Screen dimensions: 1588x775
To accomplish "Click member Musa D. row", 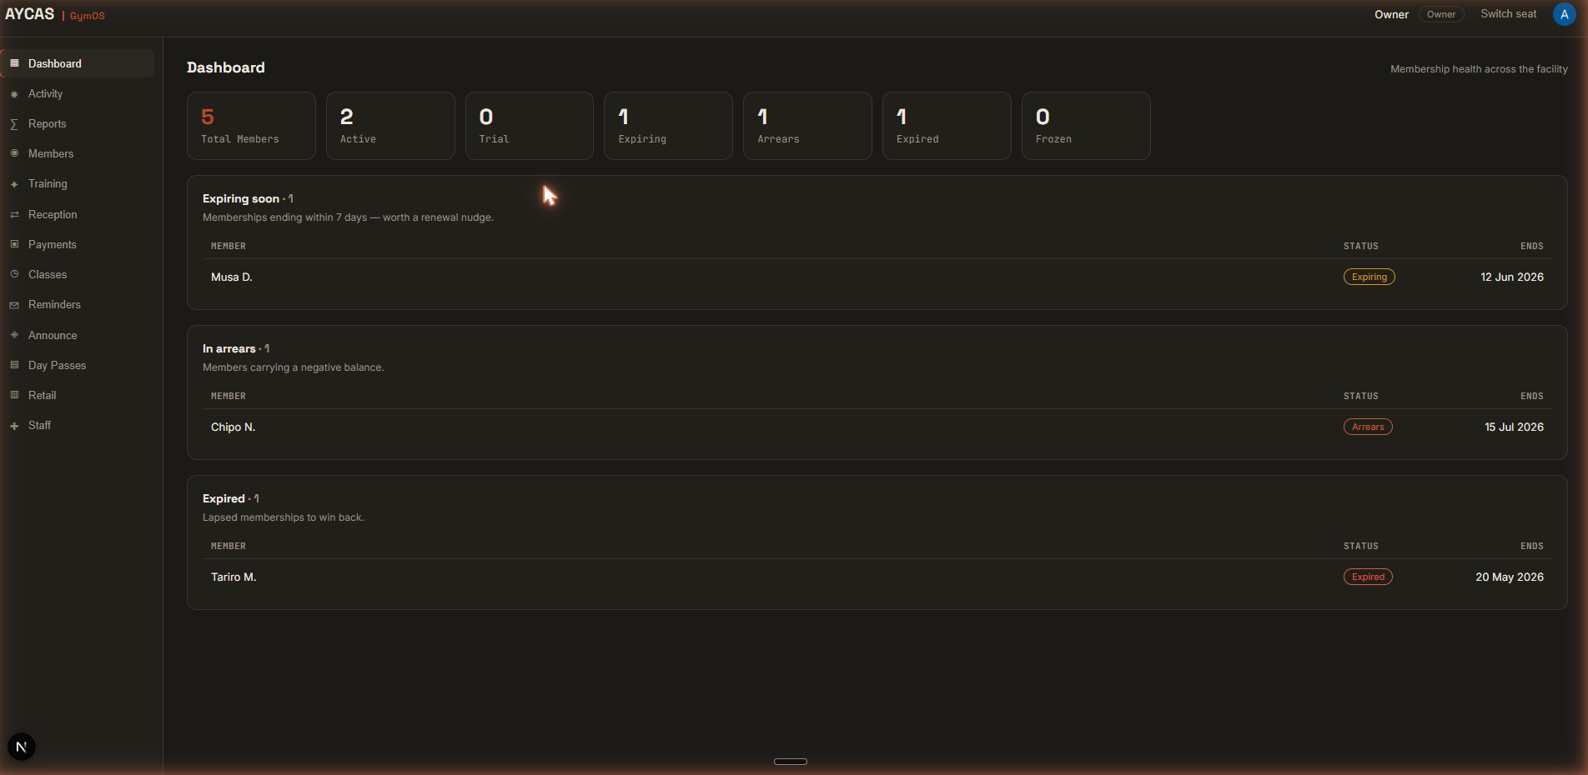I will [x=877, y=277].
